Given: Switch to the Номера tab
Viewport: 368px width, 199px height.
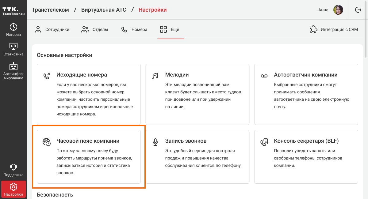Looking at the screenshot, I should coord(134,30).
